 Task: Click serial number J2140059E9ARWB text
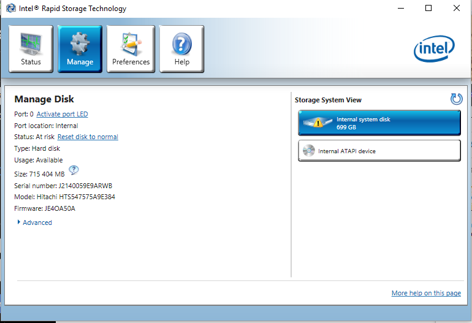pos(63,186)
